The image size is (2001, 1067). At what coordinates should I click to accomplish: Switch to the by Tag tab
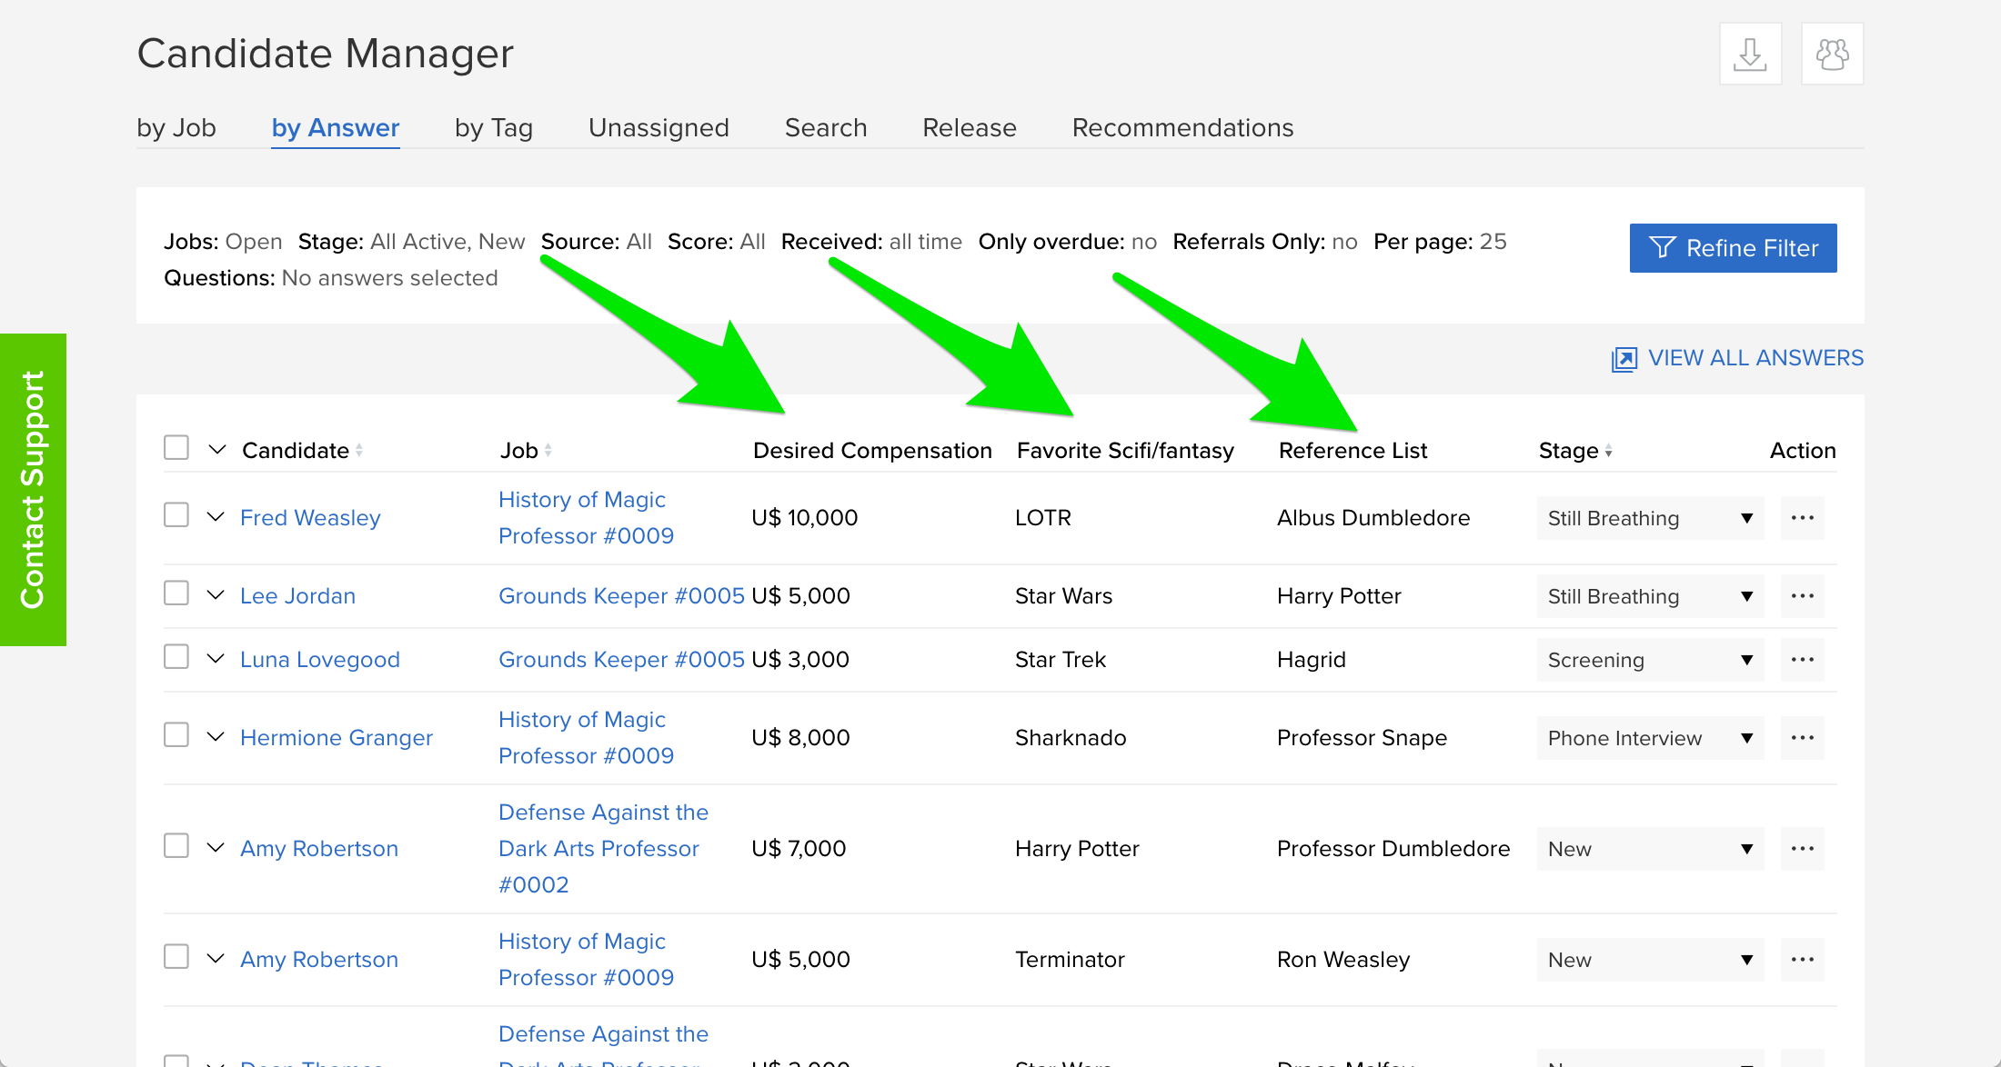point(493,128)
